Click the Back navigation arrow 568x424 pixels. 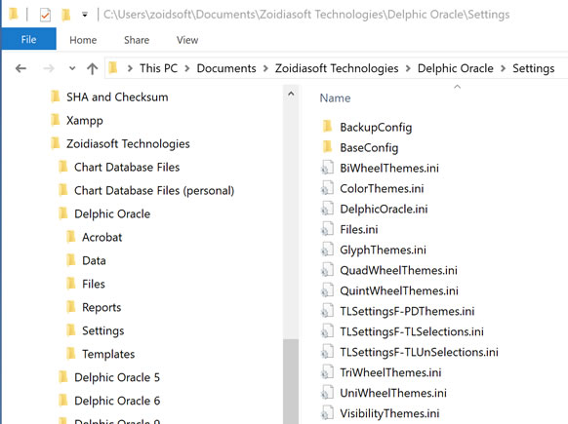[x=20, y=68]
